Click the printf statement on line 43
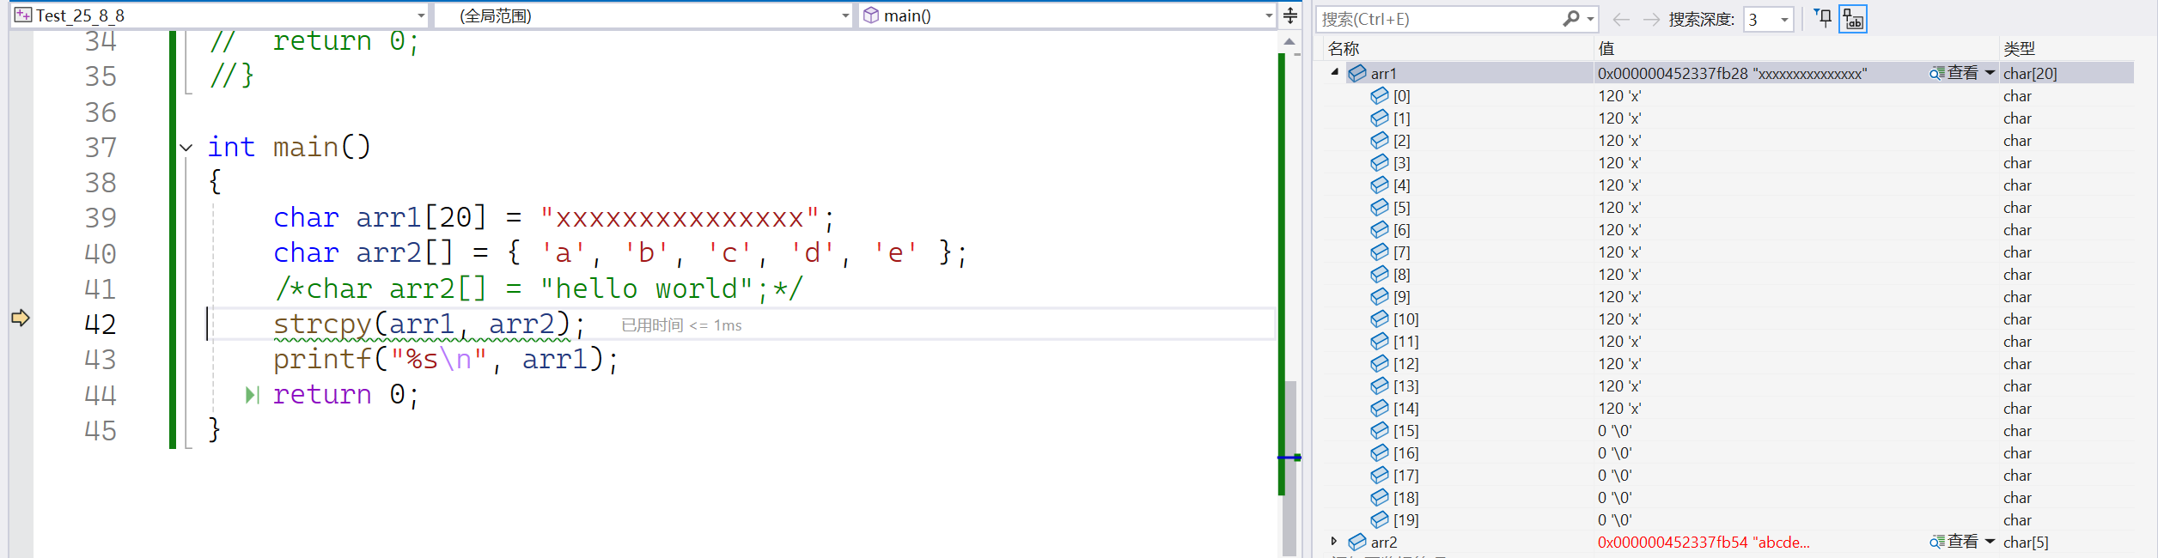2158x558 pixels. click(445, 360)
